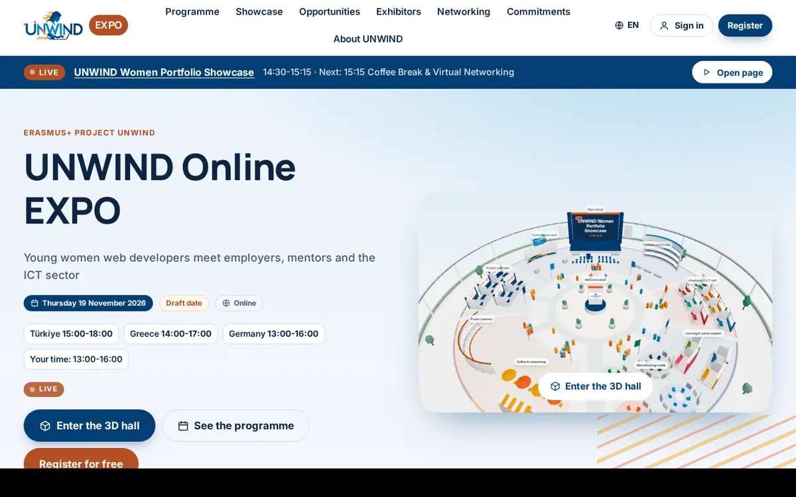
Task: Click the play icon in Open page
Action: (x=707, y=72)
